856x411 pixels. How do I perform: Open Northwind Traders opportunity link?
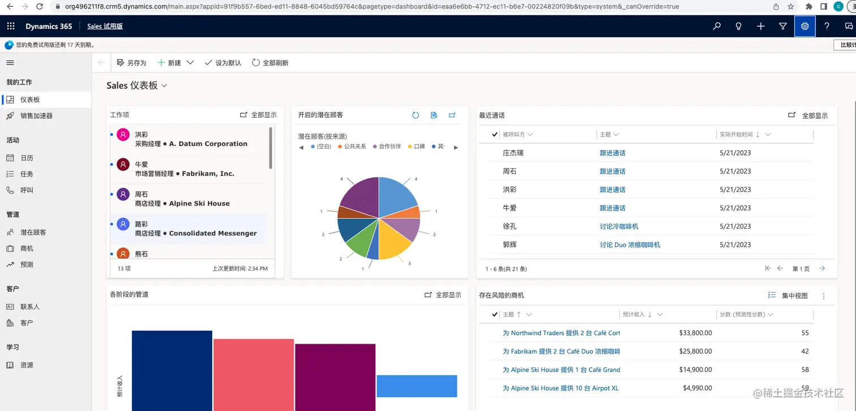[561, 333]
